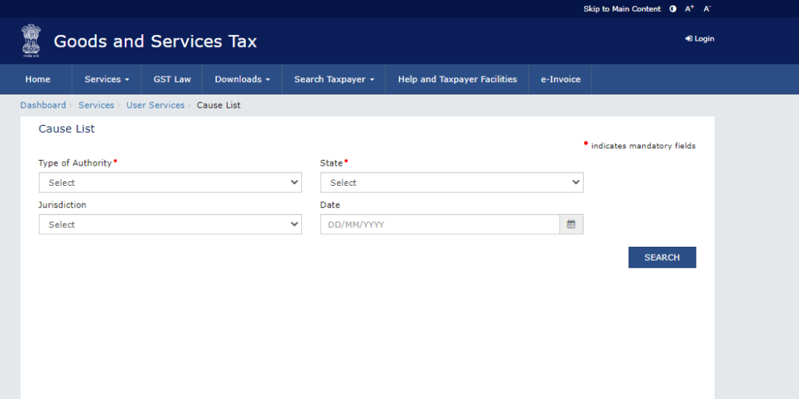Go to User Services breadcrumb
The image size is (799, 399).
tap(155, 105)
